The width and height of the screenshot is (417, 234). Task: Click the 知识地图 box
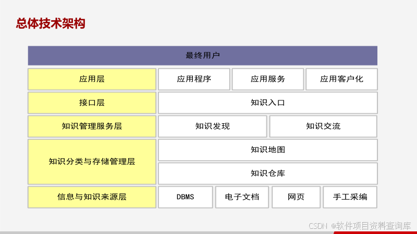coord(268,150)
